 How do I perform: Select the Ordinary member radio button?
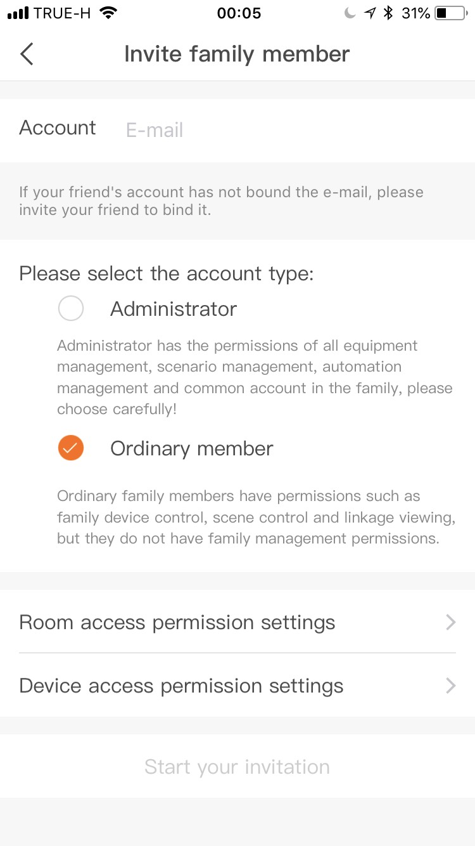point(71,448)
